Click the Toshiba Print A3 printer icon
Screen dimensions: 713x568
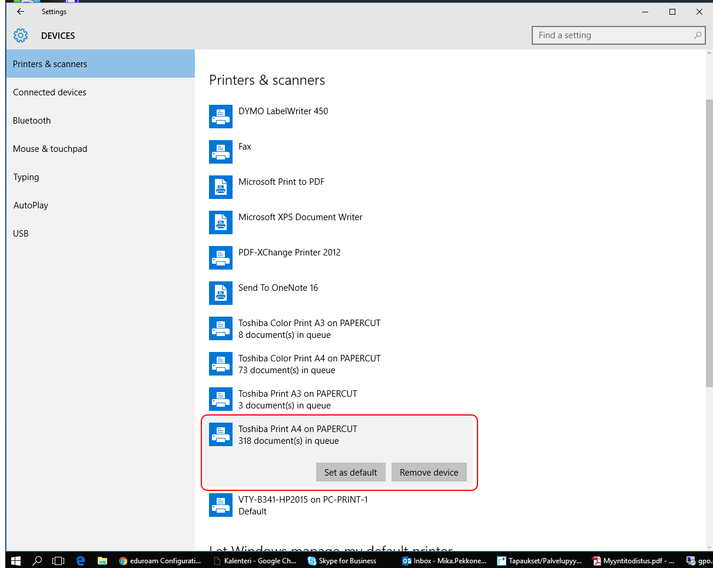[x=221, y=399]
